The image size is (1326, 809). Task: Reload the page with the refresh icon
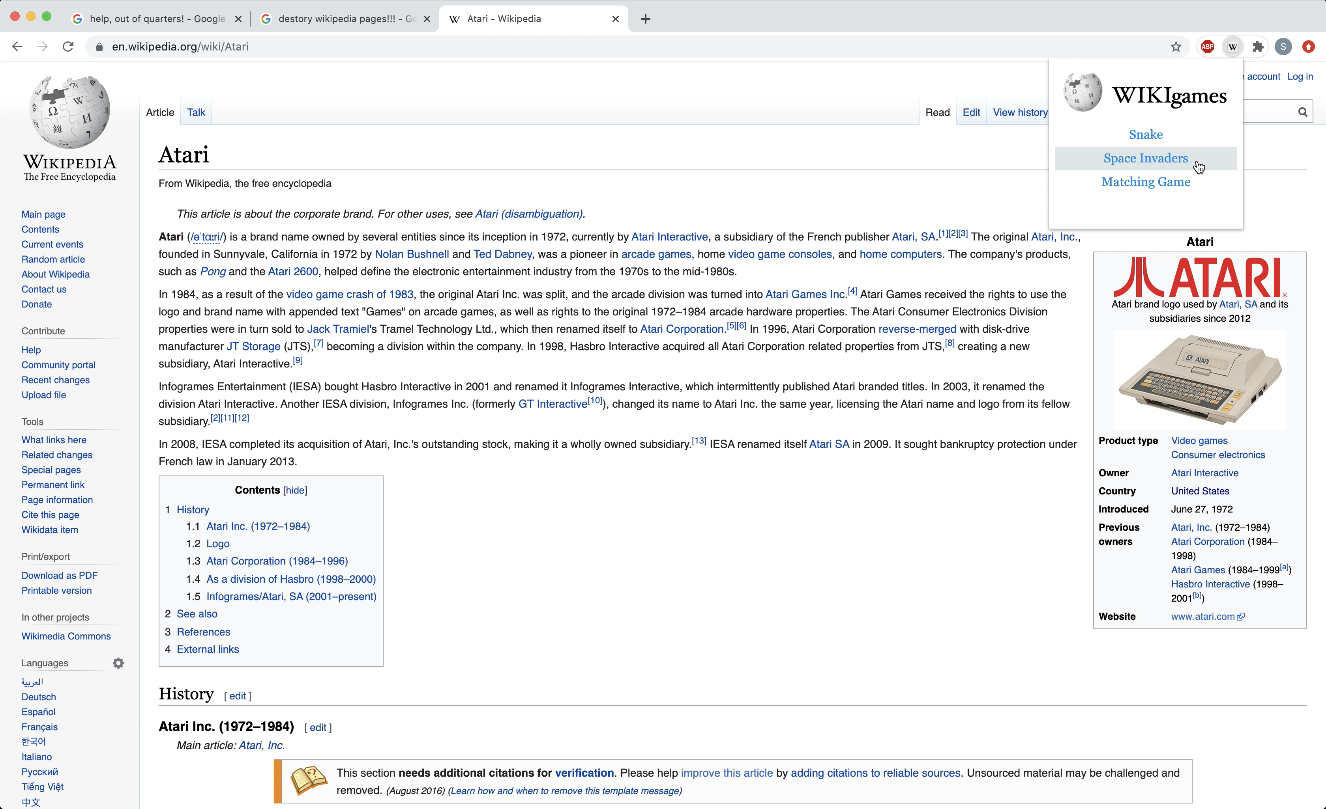68,47
